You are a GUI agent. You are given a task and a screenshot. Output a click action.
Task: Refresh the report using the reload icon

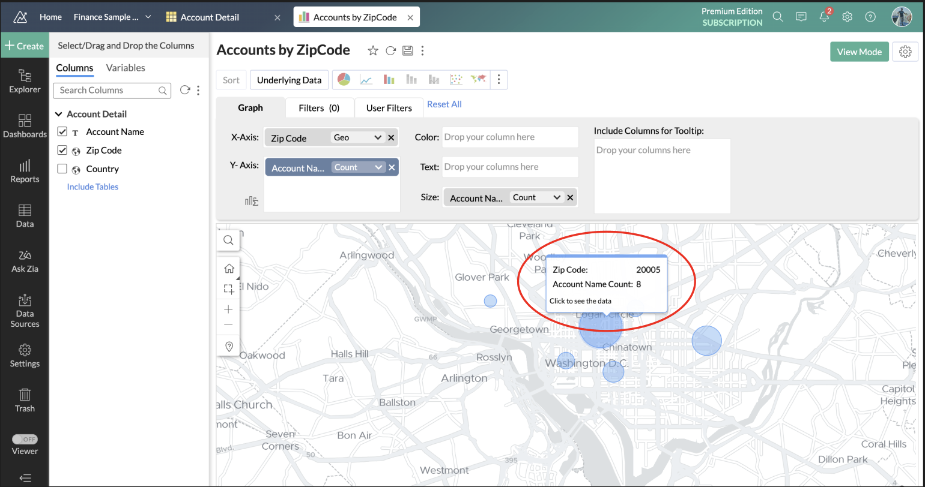coord(390,50)
